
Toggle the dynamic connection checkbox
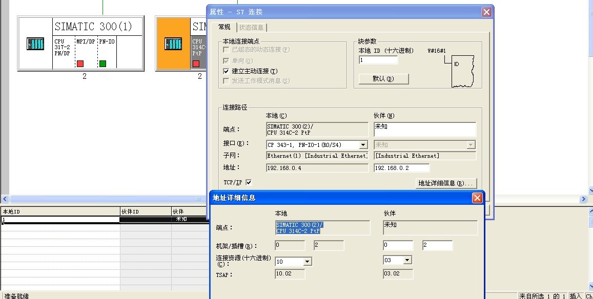click(x=226, y=50)
